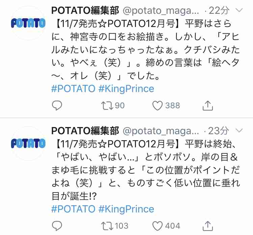The width and height of the screenshot is (253, 235).
Task: Open the dropdown chevron on 23分 tweet
Action: [x=239, y=130]
